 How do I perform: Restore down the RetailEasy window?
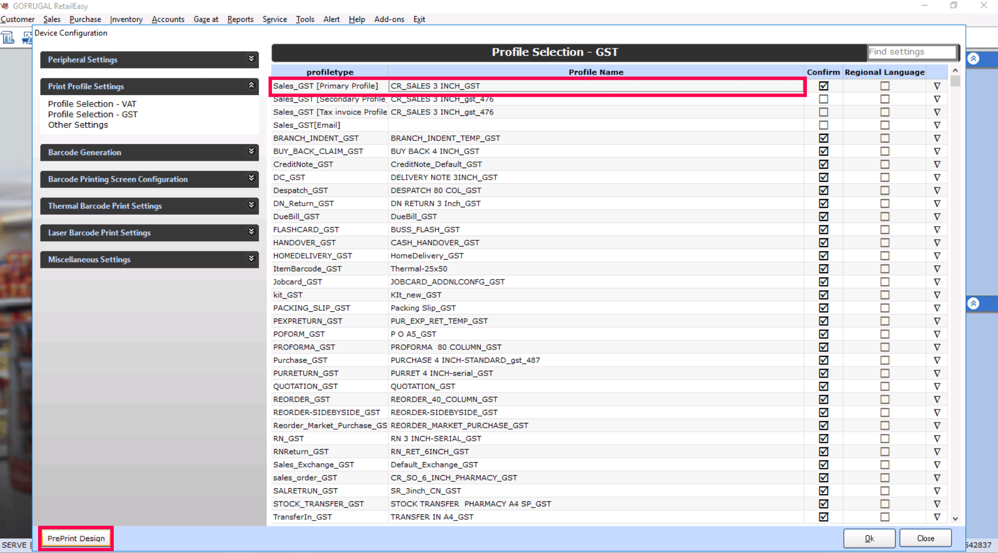click(954, 5)
